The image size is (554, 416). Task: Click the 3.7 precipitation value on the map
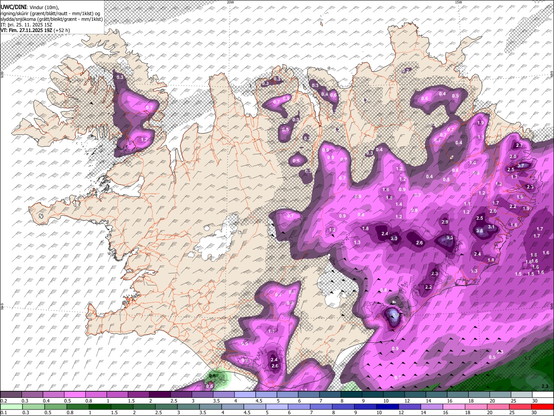[521, 166]
